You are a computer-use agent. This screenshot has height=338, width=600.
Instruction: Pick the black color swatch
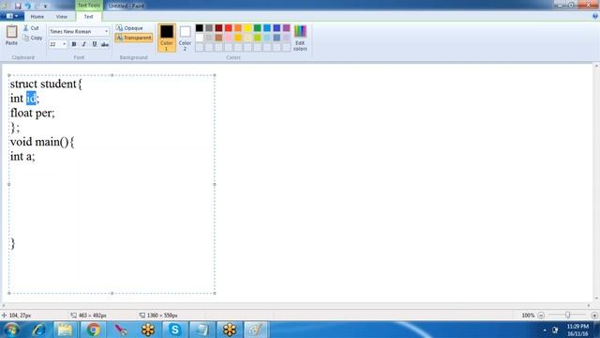click(x=200, y=28)
